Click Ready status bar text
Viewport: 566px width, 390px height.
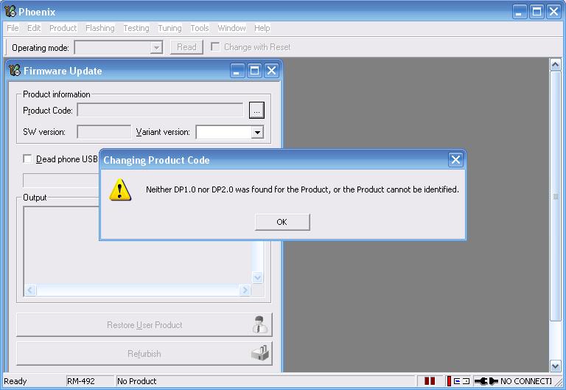[x=15, y=381]
